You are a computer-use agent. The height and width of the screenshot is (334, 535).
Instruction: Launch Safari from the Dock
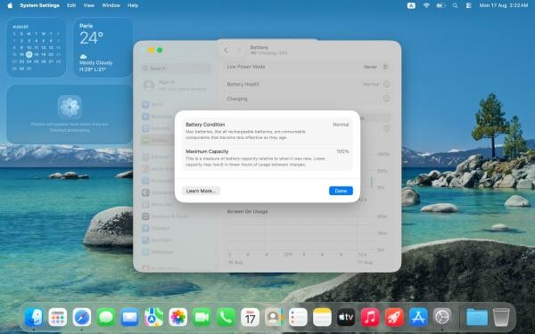click(82, 317)
